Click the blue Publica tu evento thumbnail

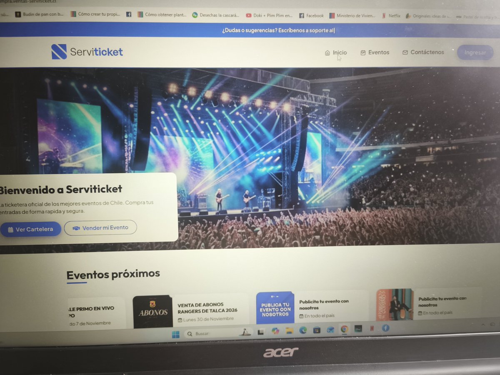pos(275,308)
